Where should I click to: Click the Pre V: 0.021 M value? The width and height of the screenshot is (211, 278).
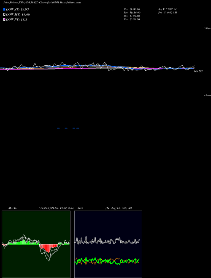click(x=168, y=13)
